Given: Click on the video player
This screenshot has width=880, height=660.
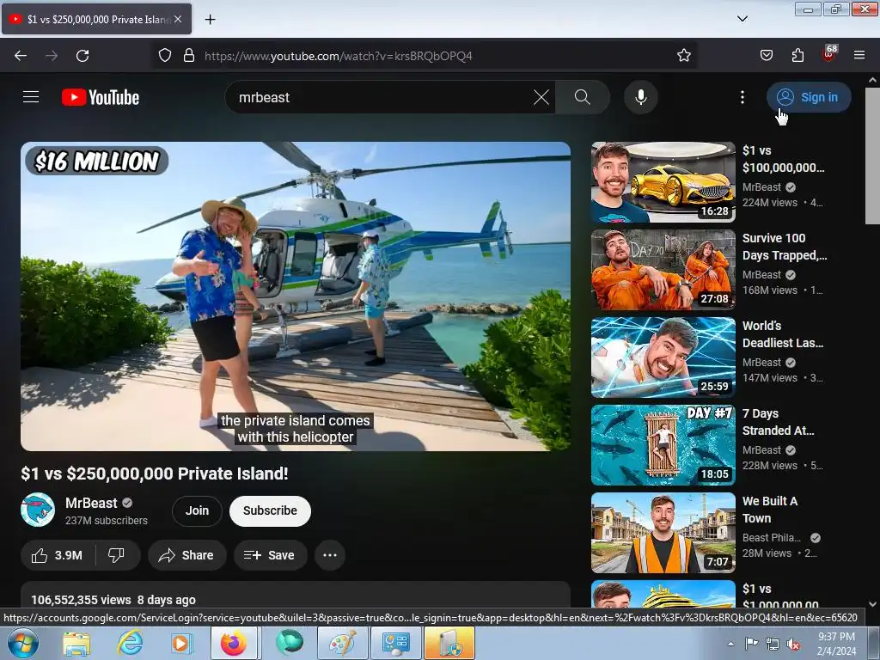Looking at the screenshot, I should pos(296,296).
